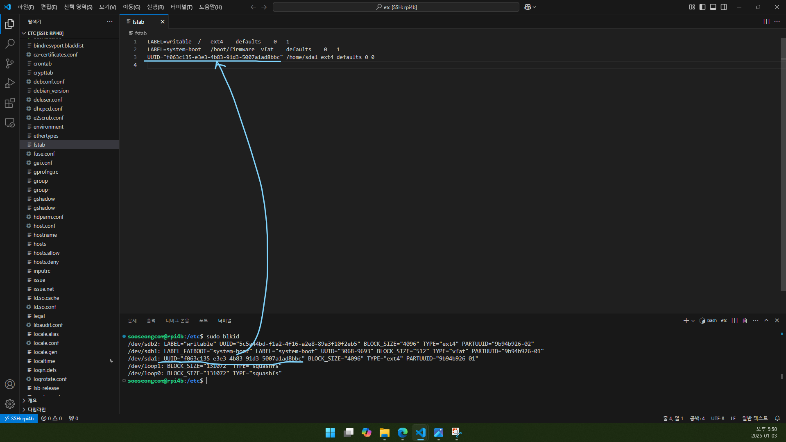The height and width of the screenshot is (442, 786).
Task: Go back with the navigation arrow
Action: [x=253, y=7]
